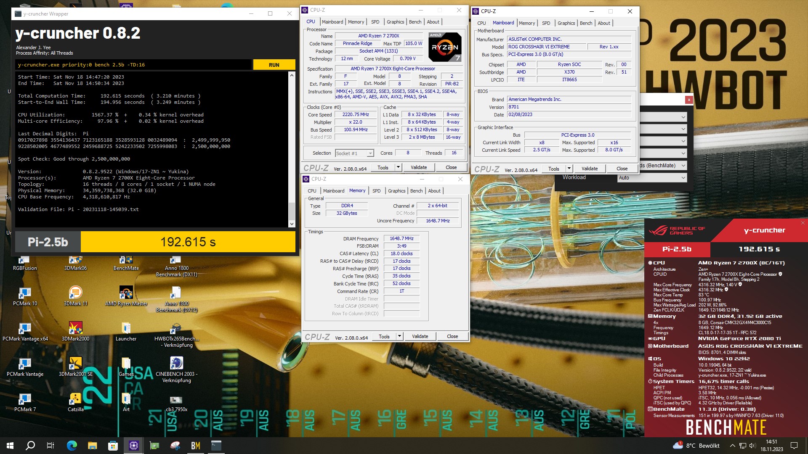The width and height of the screenshot is (808, 454).
Task: Open File Explorer from the taskbar
Action: 92,446
